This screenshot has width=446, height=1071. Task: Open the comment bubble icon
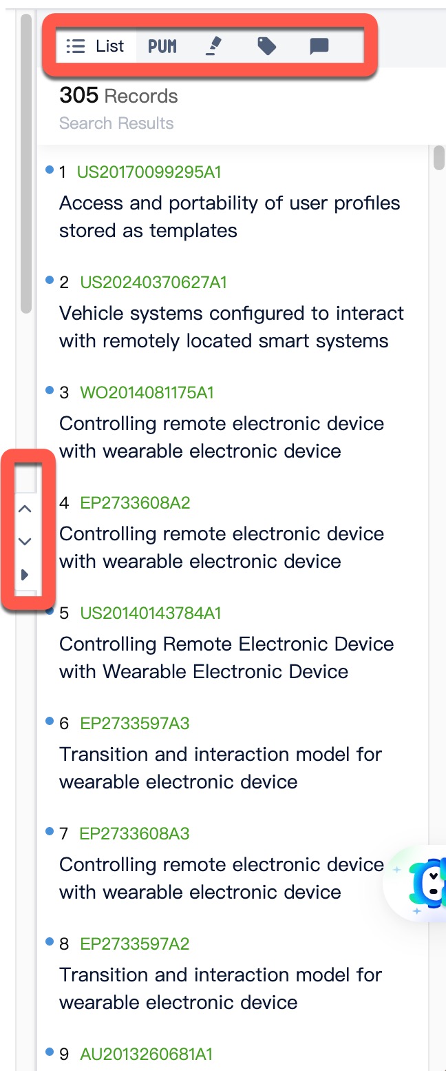[319, 46]
